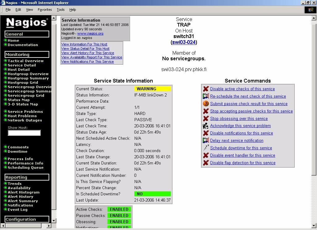Click the red X icon beside Stop obsessing over this service
The height and width of the screenshot is (230, 317).
point(206,118)
